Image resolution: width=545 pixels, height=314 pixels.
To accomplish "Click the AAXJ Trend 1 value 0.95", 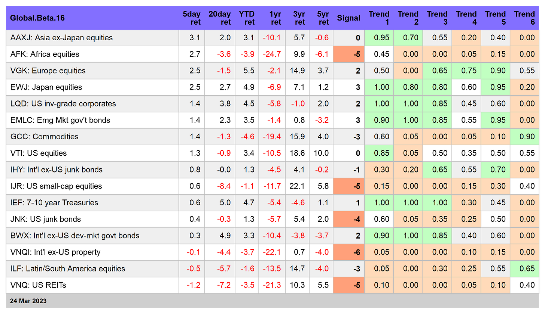I will 379,38.
